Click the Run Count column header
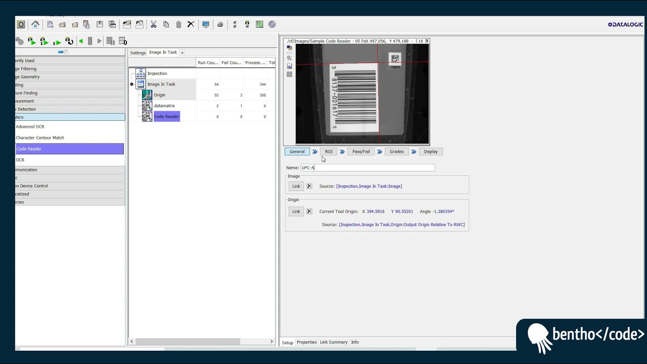This screenshot has width=647, height=364. 208,63
